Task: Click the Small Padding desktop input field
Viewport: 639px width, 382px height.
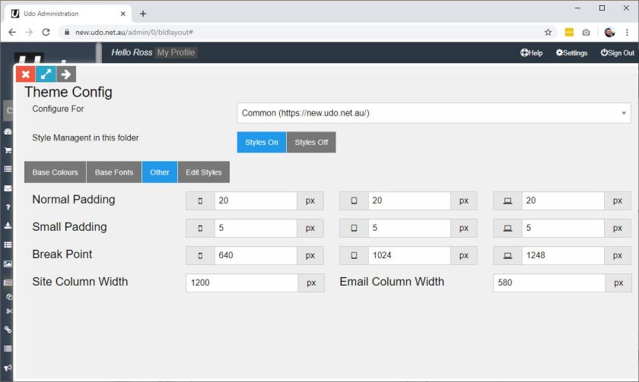Action: click(563, 228)
